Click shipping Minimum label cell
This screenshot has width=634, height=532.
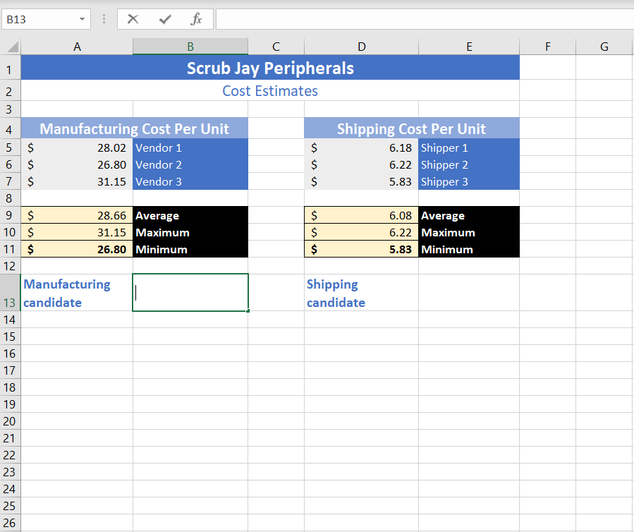click(469, 249)
